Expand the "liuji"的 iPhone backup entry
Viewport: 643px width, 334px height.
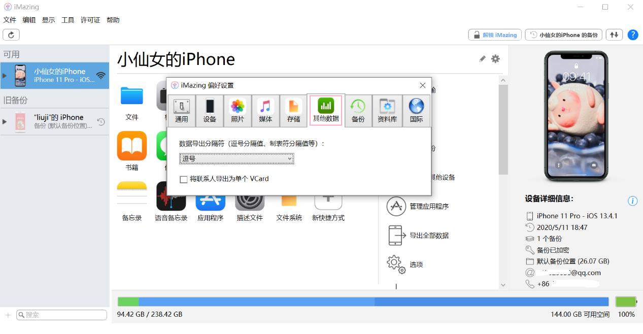4,122
